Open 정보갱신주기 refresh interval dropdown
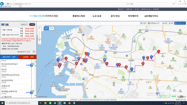Viewport: 187px width, 105px height. point(31,52)
